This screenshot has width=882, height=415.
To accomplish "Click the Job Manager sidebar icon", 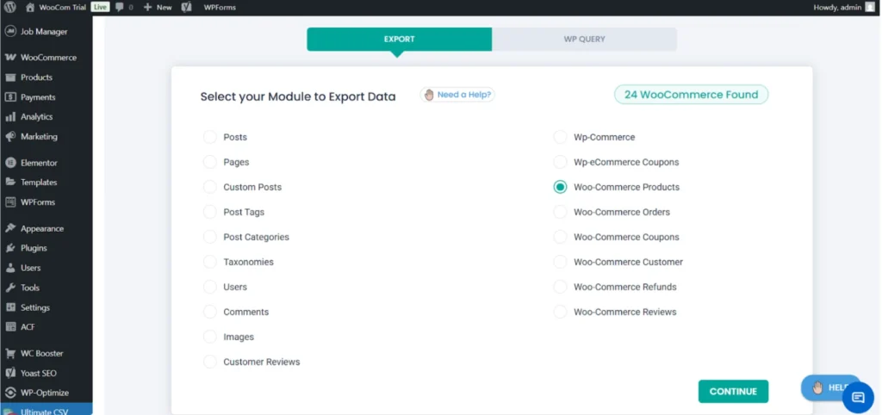I will pos(10,32).
